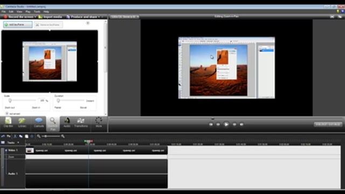
Task: Click the timeline playhead marker
Action: point(88,141)
